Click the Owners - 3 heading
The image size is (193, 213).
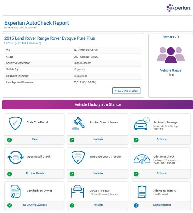[x=171, y=37]
